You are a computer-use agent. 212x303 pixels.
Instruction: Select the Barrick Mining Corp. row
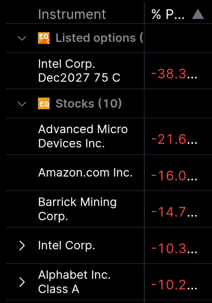[x=77, y=209]
